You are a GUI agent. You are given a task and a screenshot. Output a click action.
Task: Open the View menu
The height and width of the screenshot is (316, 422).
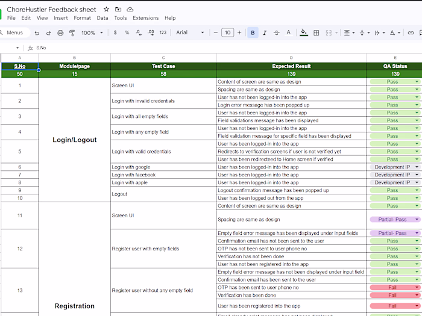click(42, 18)
